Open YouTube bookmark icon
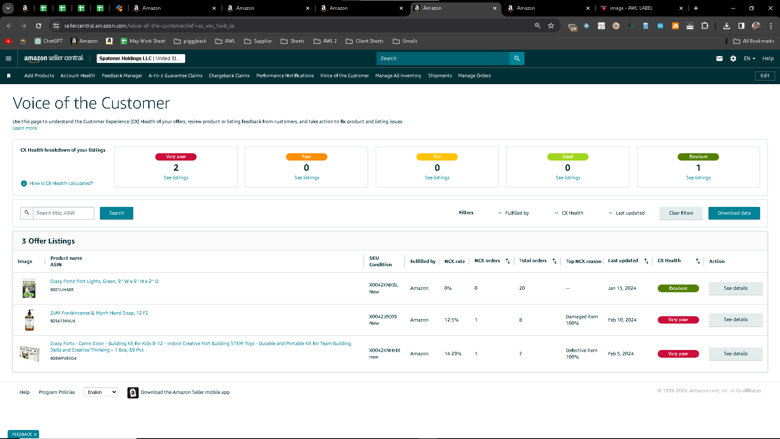 8,41
